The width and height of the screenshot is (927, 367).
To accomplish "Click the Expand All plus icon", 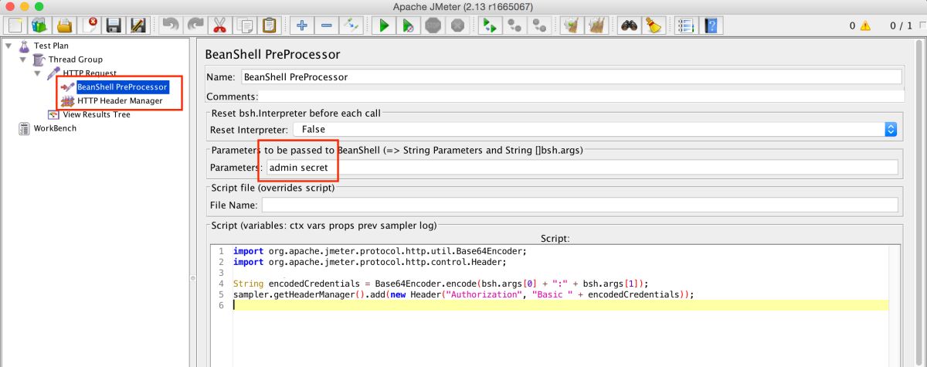I will (301, 25).
